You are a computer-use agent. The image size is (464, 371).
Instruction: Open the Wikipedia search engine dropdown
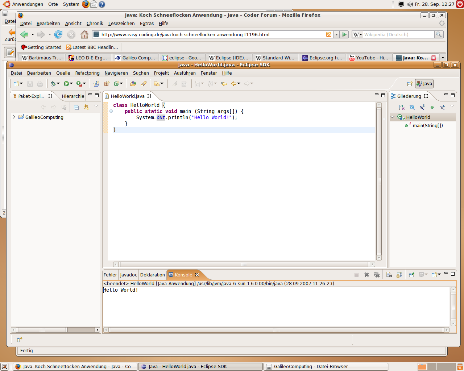tap(358, 34)
